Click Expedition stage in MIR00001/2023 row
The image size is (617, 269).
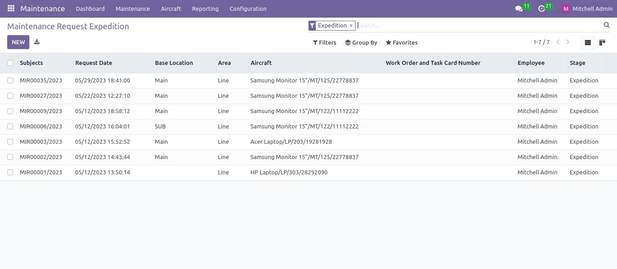(584, 172)
